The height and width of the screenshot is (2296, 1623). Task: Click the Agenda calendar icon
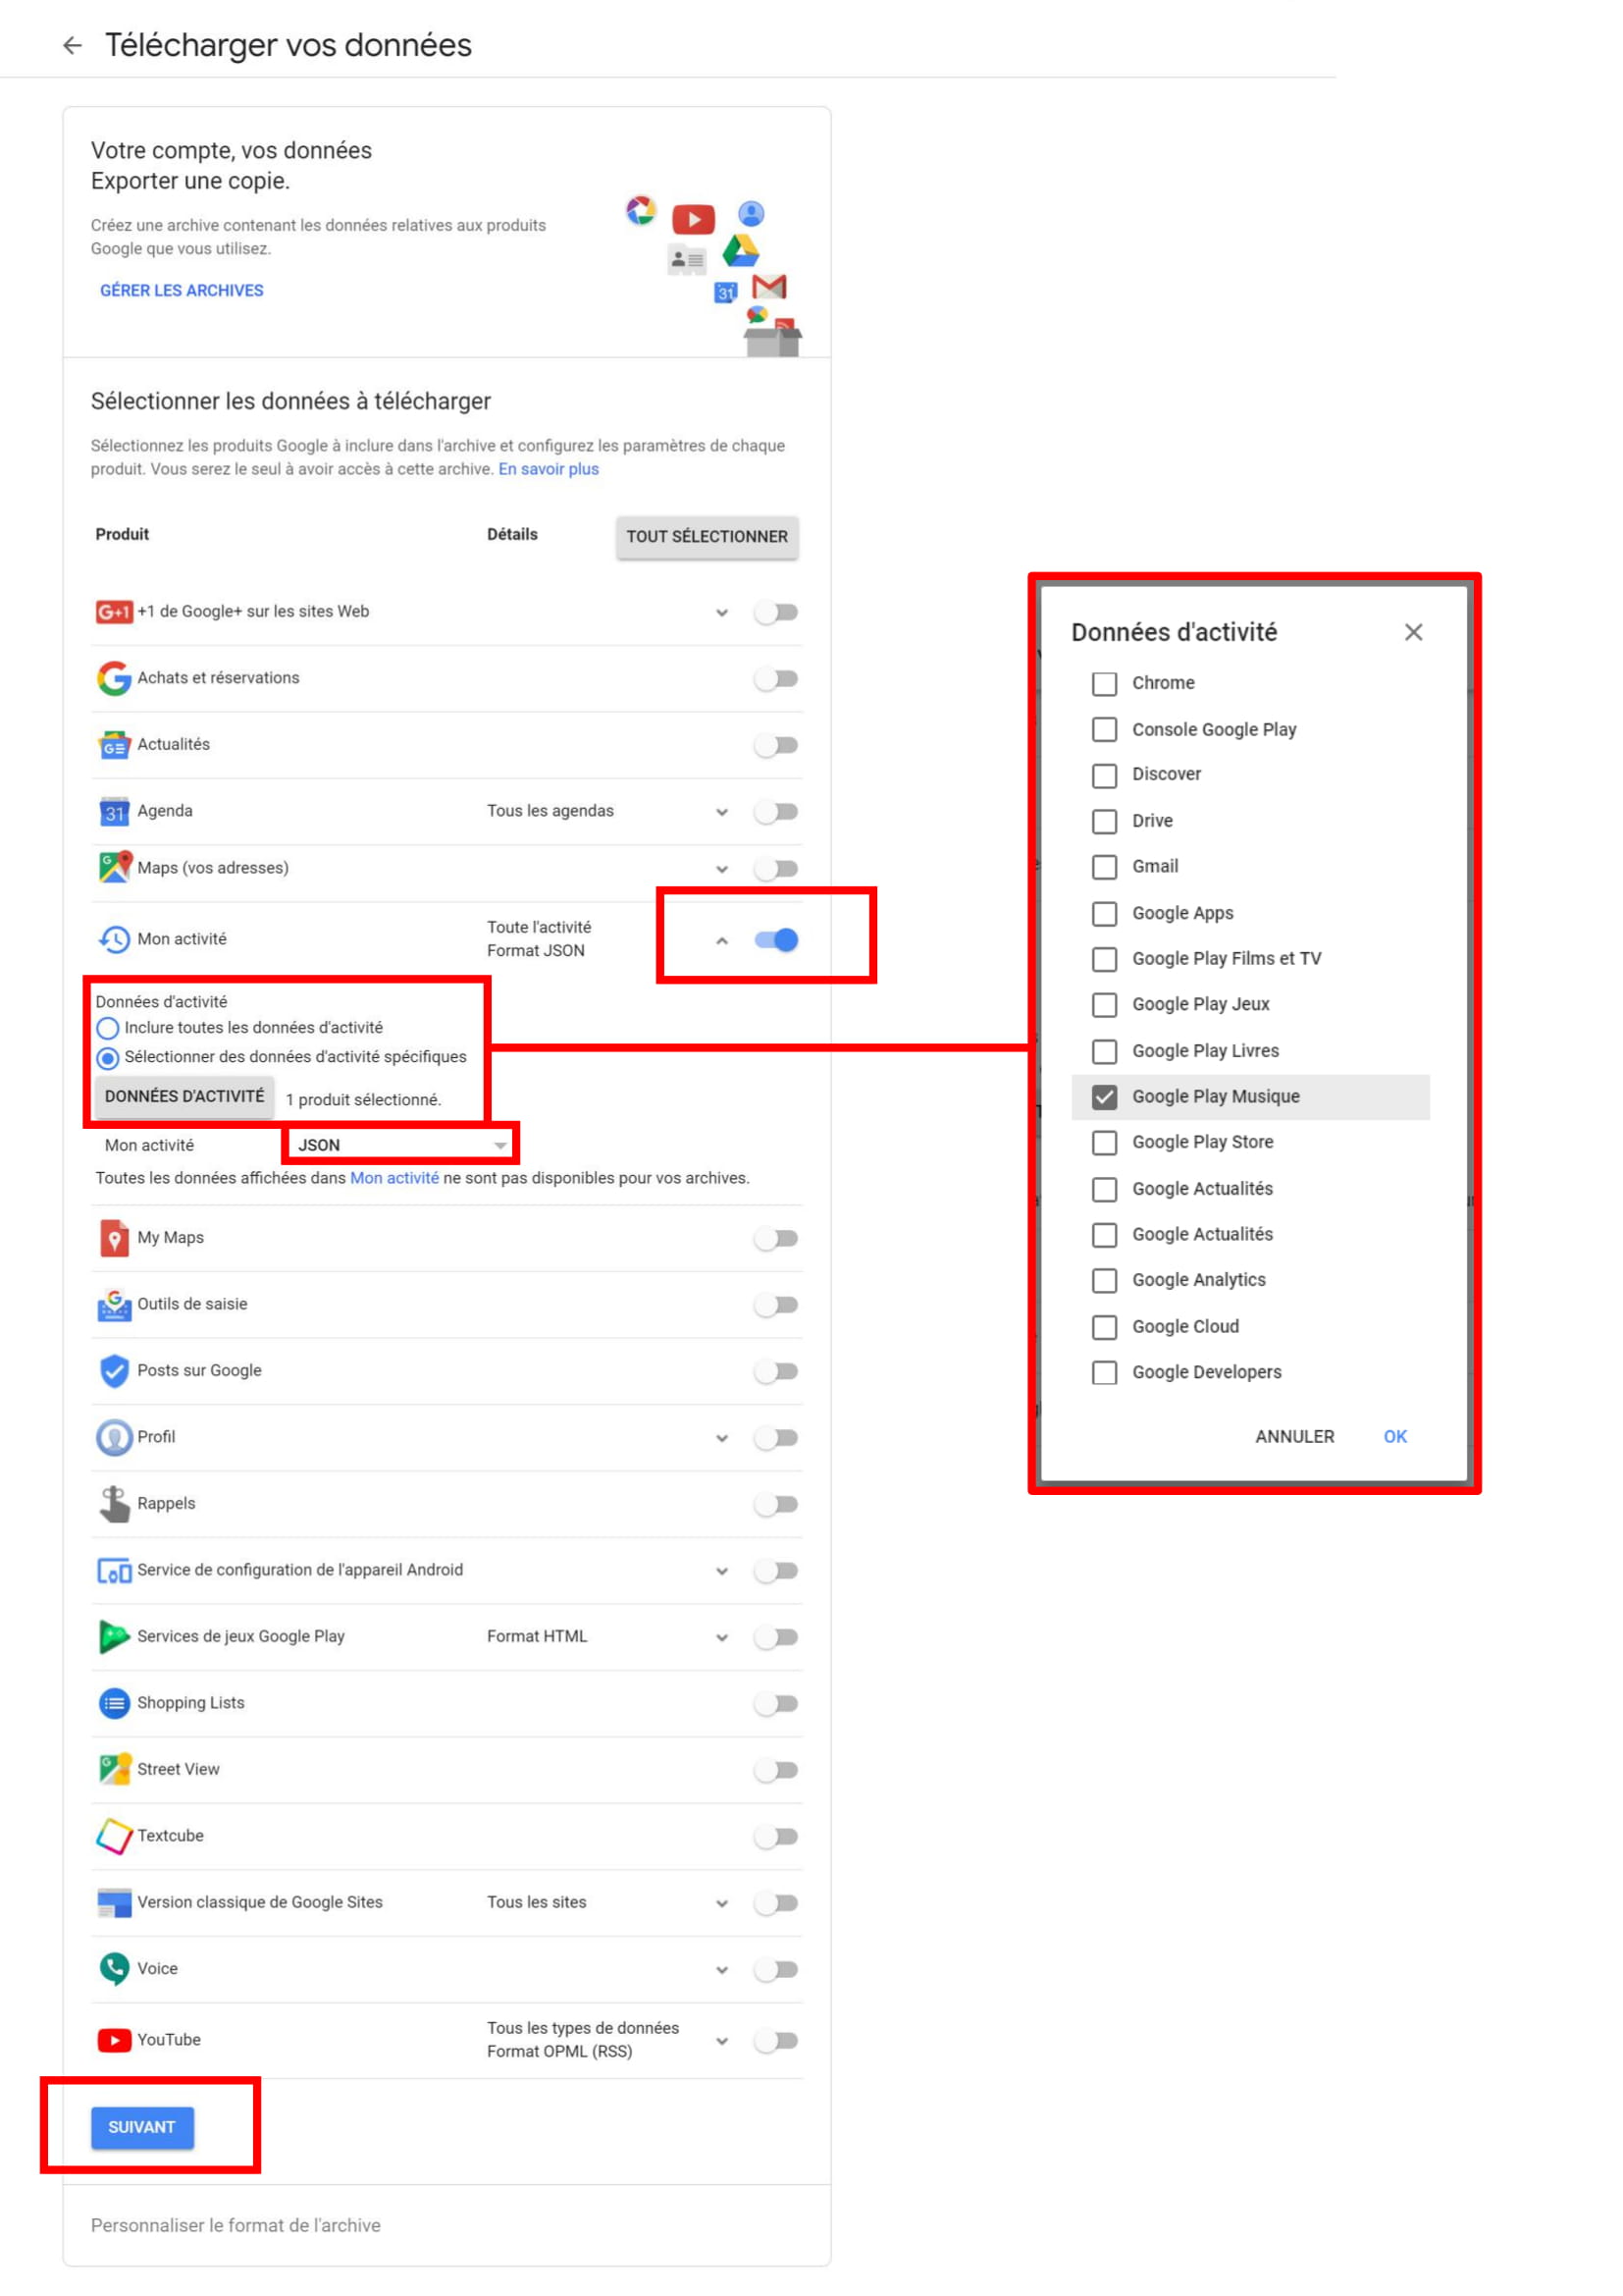[x=114, y=811]
